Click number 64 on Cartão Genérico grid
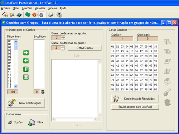 pyautogui.click(x=127, y=75)
